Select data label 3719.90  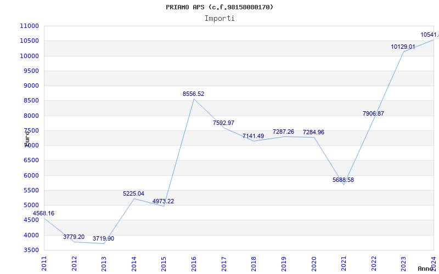[x=103, y=238]
